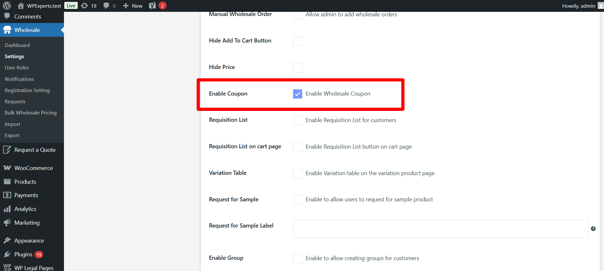
Task: Enable Requisition List button on cart page checkbox
Action: click(x=298, y=147)
